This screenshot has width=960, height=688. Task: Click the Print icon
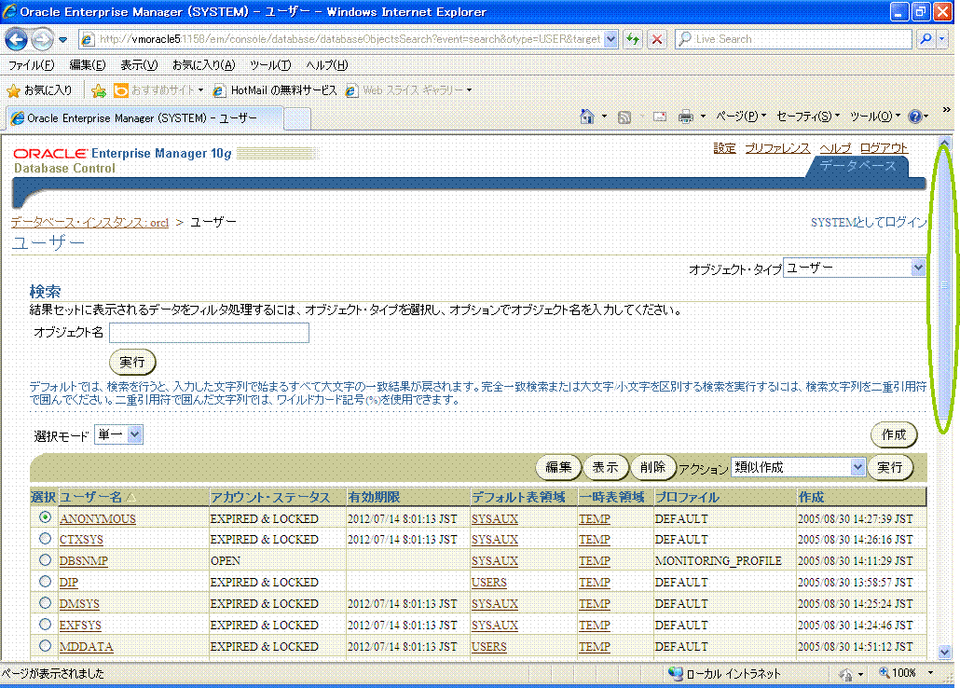pos(686,117)
